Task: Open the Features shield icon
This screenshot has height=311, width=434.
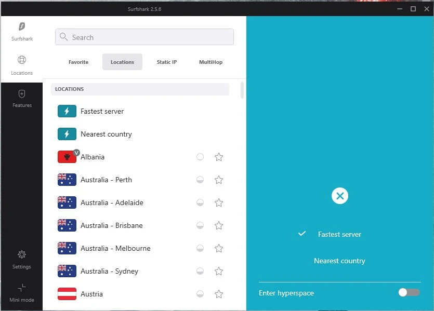Action: tap(22, 94)
